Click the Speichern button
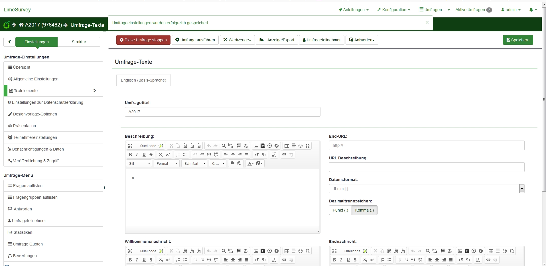Viewport: 546px width, 266px height. pyautogui.click(x=518, y=40)
